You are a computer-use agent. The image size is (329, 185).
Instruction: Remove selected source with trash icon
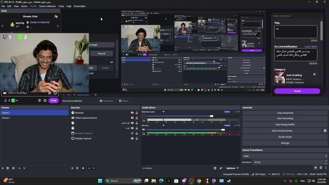(77, 168)
